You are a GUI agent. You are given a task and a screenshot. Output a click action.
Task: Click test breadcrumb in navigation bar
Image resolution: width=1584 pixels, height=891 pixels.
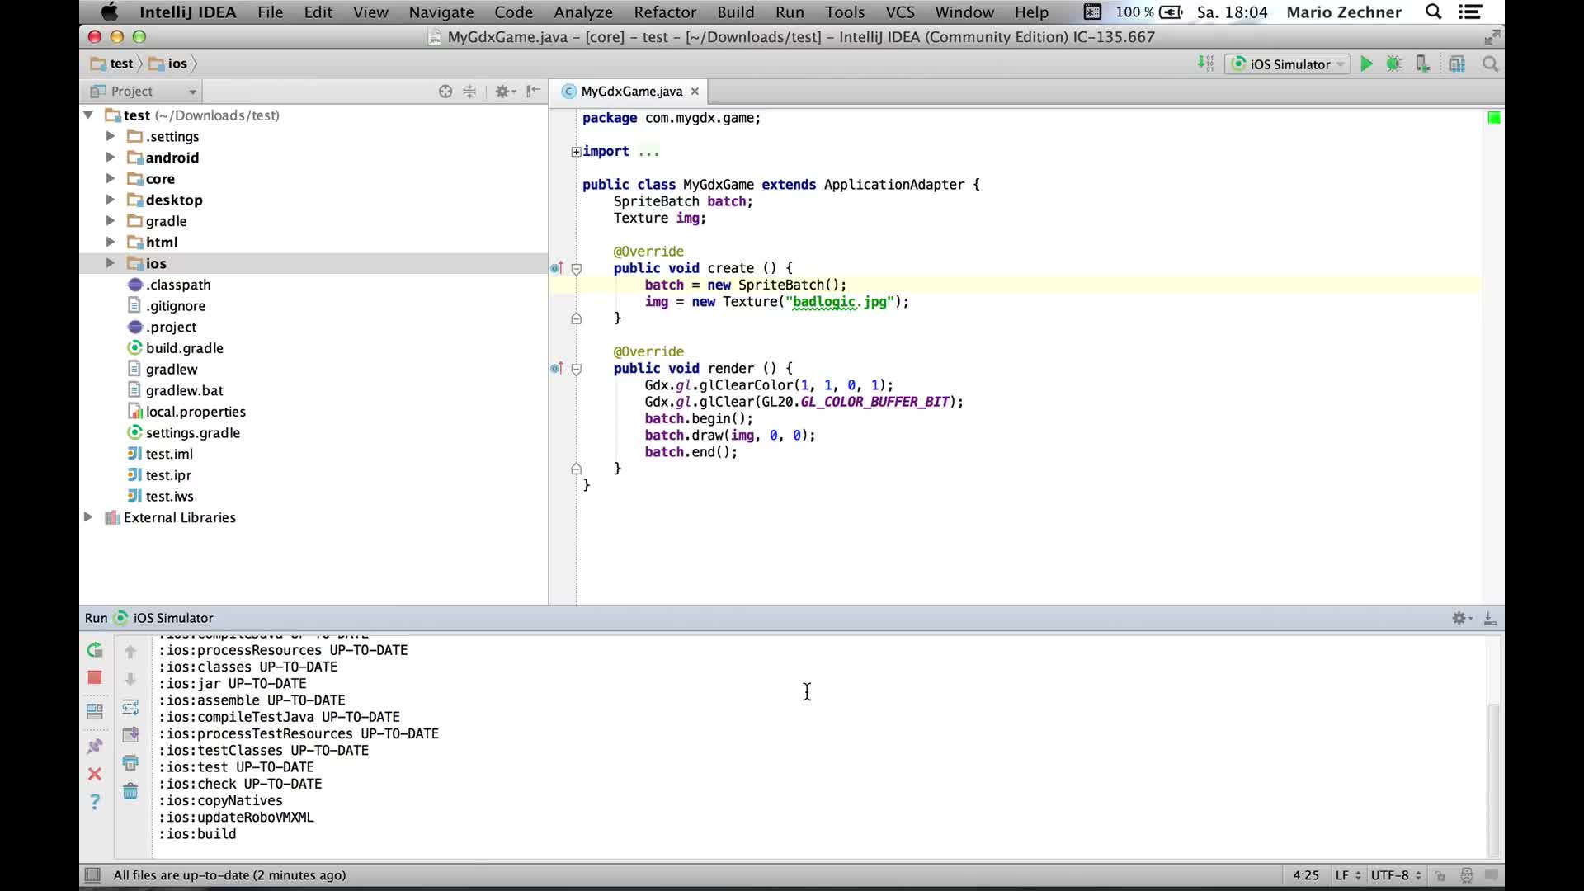tap(113, 64)
